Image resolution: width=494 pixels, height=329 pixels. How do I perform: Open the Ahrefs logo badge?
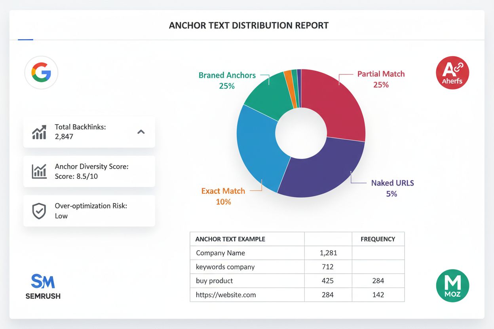[452, 72]
